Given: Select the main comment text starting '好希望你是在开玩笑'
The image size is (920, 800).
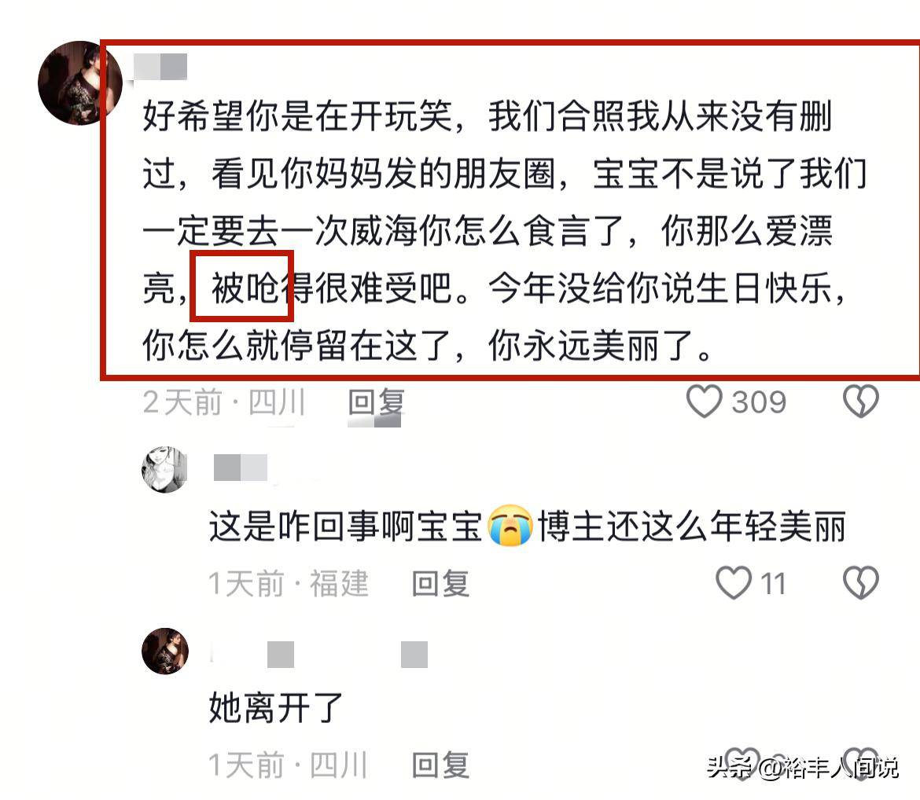Looking at the screenshot, I should coord(505,230).
